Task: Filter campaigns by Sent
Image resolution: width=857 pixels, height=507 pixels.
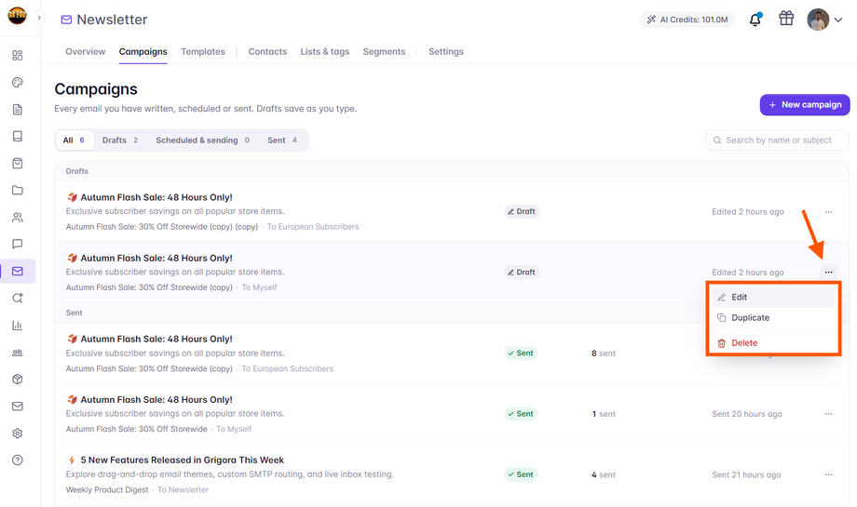Action: [282, 140]
